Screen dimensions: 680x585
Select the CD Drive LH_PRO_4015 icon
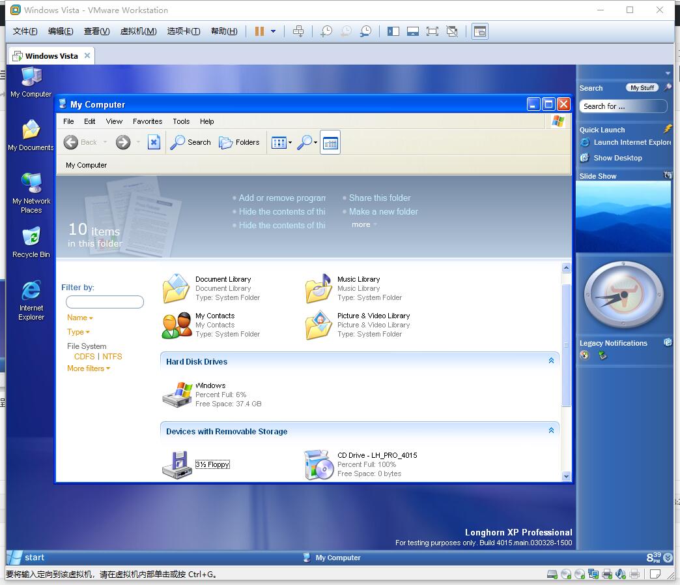pyautogui.click(x=319, y=465)
